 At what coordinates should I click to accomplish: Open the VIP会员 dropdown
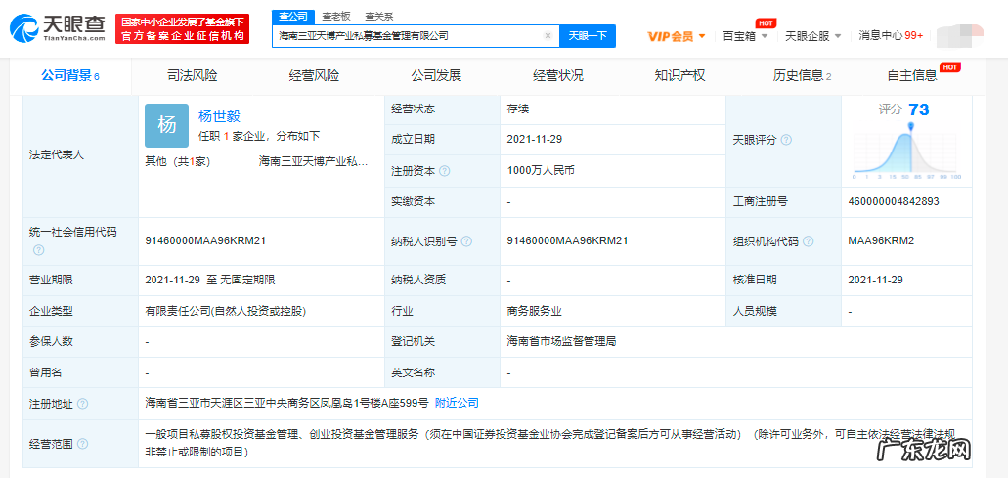[x=677, y=36]
